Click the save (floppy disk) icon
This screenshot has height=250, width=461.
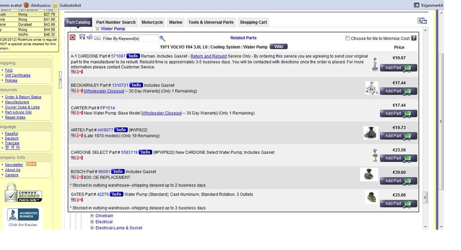82,37
